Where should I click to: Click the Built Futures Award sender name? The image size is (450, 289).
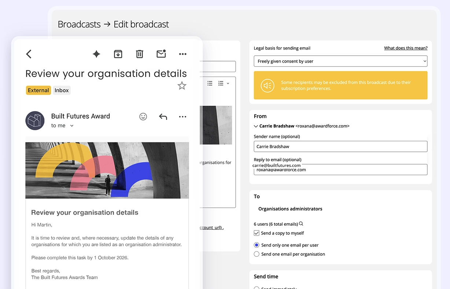tap(81, 116)
